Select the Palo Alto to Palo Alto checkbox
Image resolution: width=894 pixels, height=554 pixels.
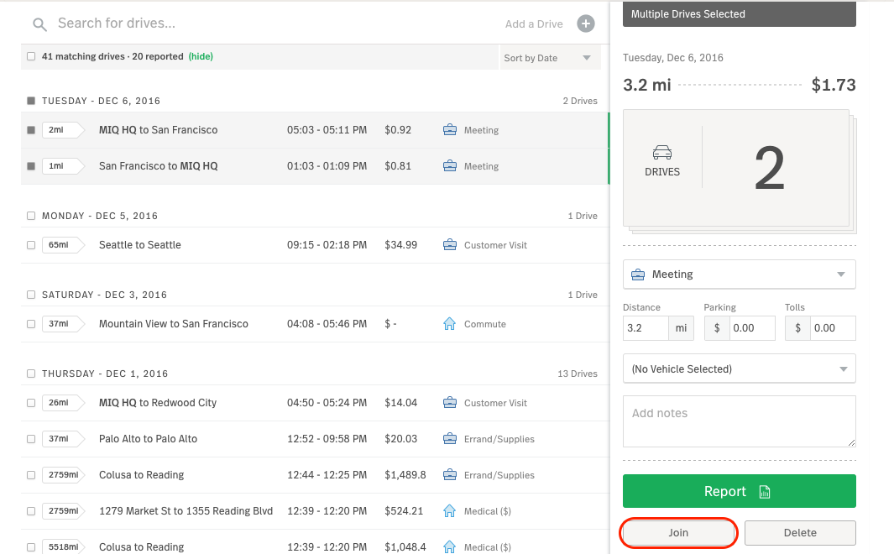pyautogui.click(x=31, y=439)
